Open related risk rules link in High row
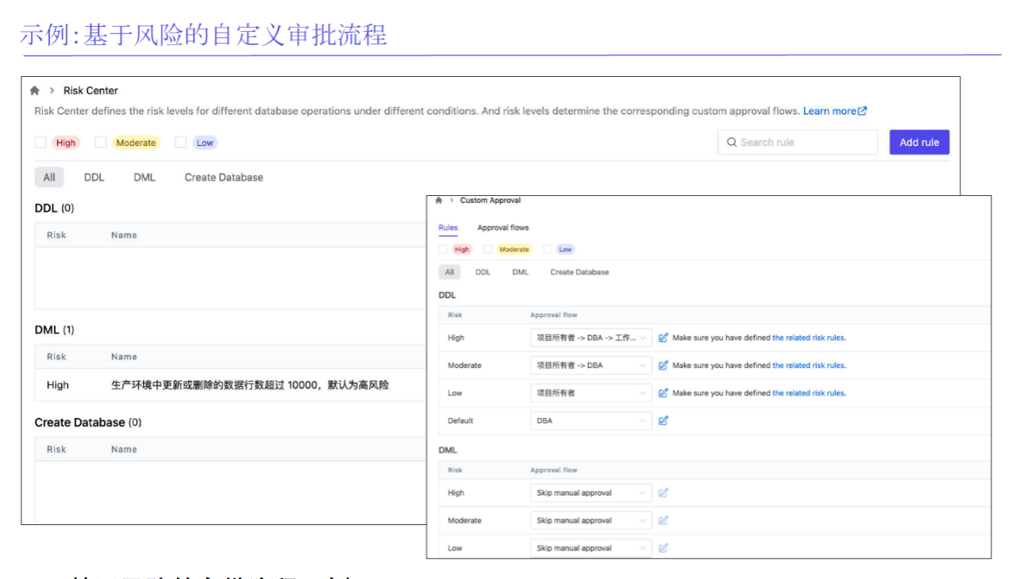 [809, 337]
